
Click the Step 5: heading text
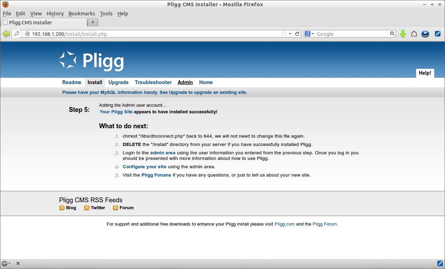pos(79,110)
